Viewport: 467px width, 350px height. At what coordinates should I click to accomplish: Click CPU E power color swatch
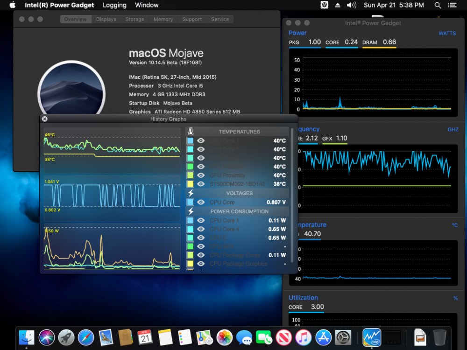(191, 238)
